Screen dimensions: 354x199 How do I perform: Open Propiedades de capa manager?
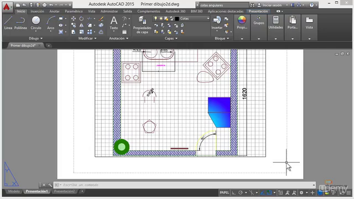[142, 25]
